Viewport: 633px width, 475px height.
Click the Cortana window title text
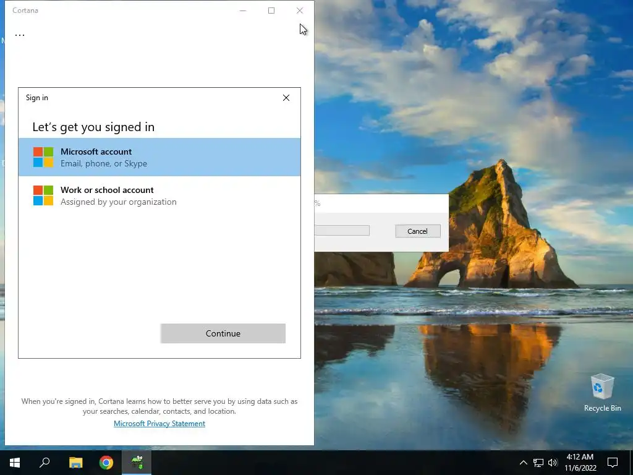25,11
